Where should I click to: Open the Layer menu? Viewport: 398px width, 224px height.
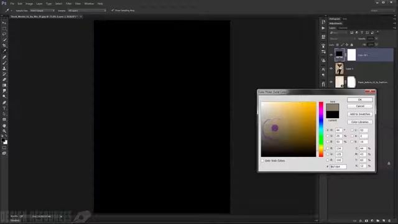click(x=39, y=4)
